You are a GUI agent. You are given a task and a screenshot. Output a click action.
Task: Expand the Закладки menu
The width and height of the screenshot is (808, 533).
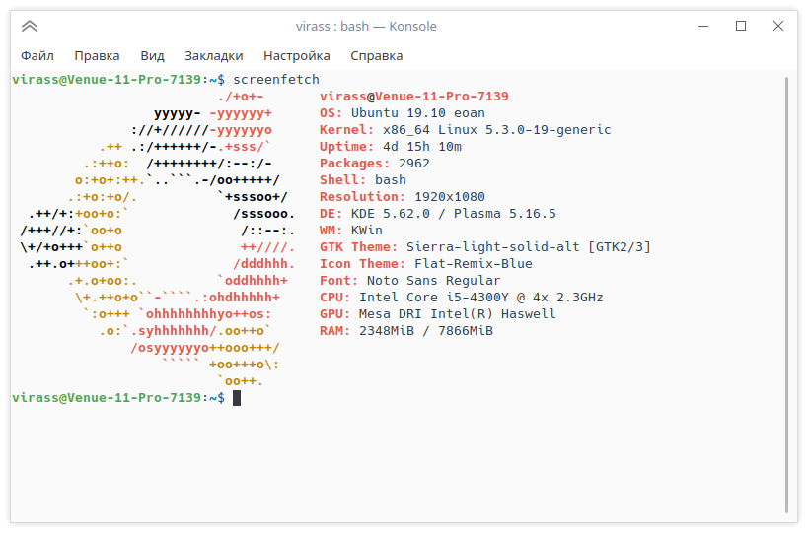tap(213, 56)
